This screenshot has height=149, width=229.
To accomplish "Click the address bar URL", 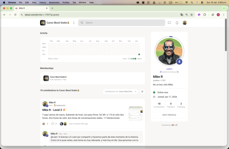I will pyautogui.click(x=42, y=15).
